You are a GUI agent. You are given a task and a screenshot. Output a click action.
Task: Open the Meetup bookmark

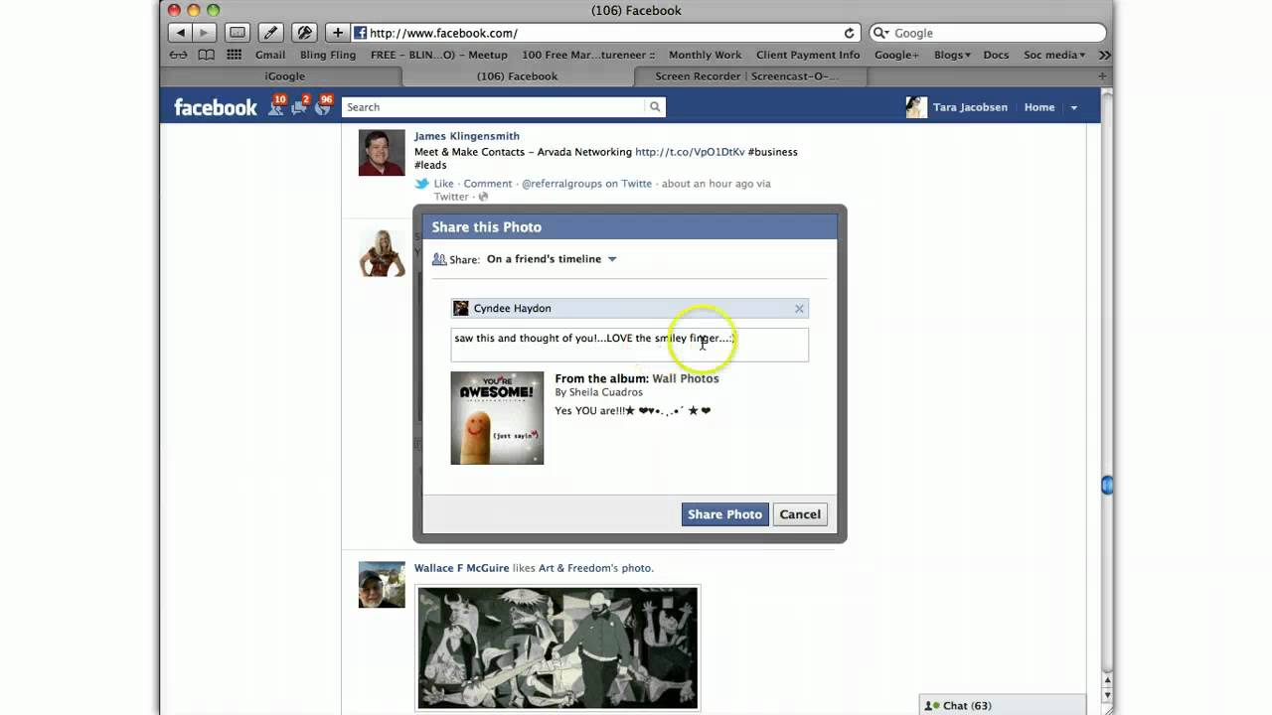click(438, 55)
